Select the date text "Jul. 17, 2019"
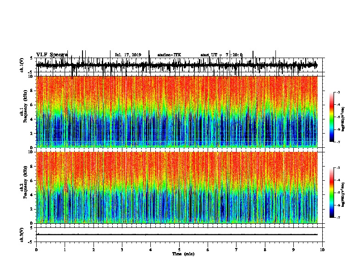363x280 pixels. (x=128, y=55)
